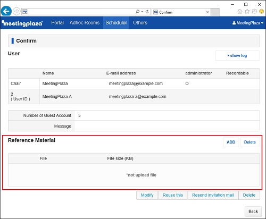Open the address bar search dropdown arrow

pos(142,12)
